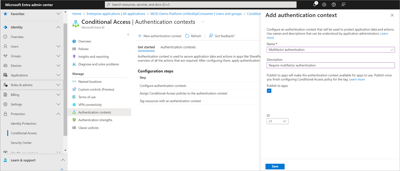Click the Diagnose and solve problems icon
The height and width of the screenshot is (171, 400).
point(74,64)
